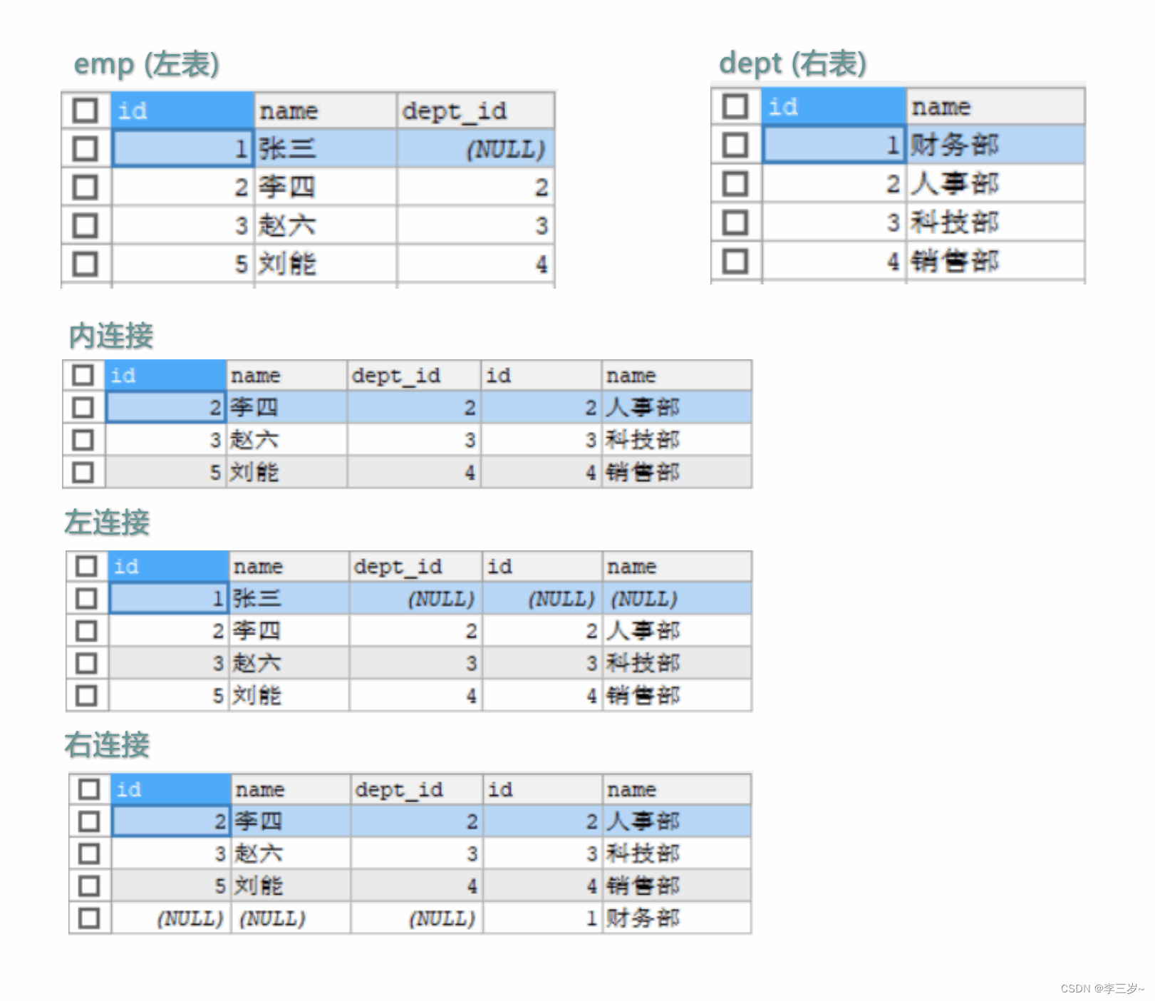The height and width of the screenshot is (1001, 1155).
Task: Tick the 销售部 row checkbox in dept table
Action: (x=735, y=261)
